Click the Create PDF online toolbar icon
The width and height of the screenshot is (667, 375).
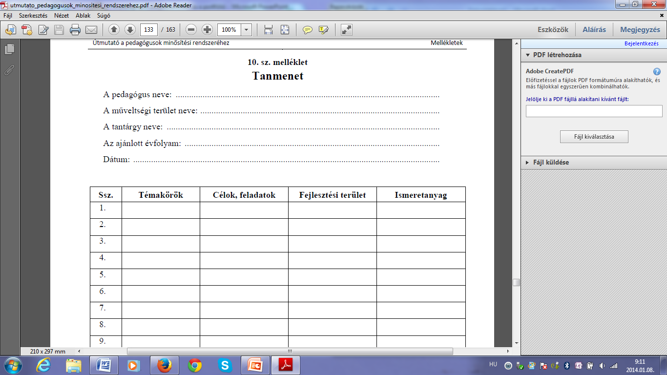click(10, 30)
